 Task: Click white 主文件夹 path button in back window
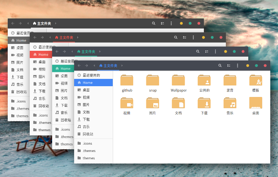point(42,23)
